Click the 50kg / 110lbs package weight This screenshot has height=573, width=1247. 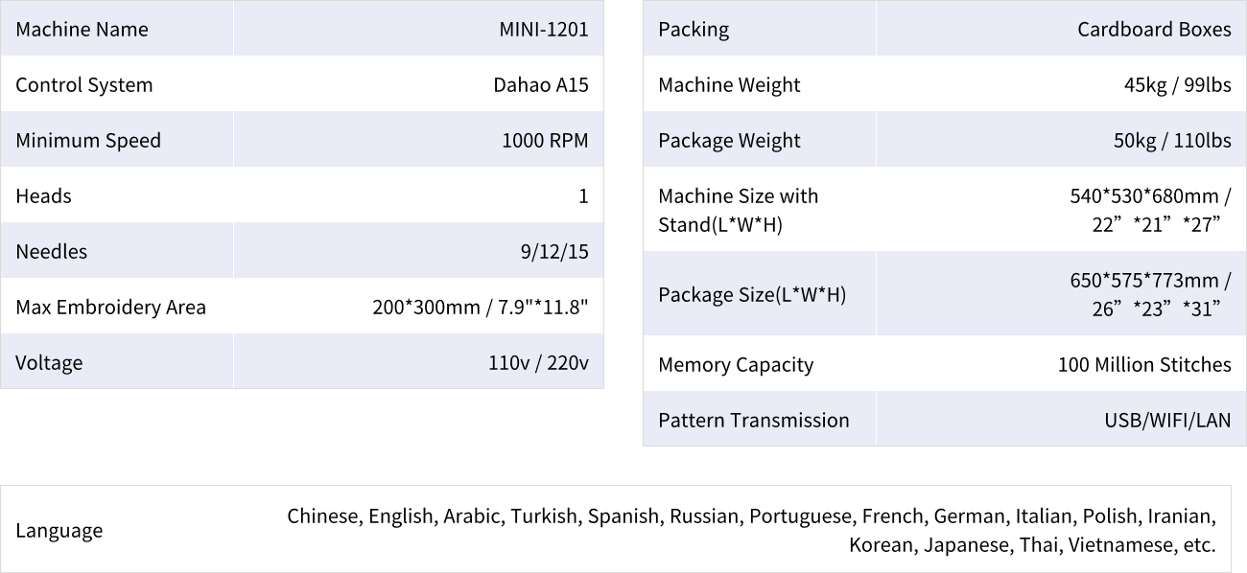coord(1172,140)
